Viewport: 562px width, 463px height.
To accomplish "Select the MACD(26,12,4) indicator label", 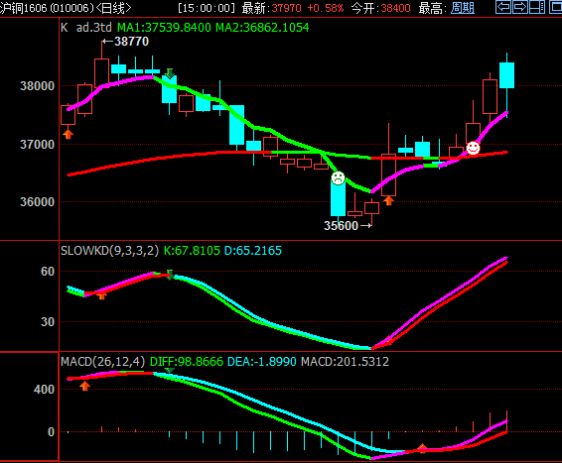I will (x=103, y=362).
